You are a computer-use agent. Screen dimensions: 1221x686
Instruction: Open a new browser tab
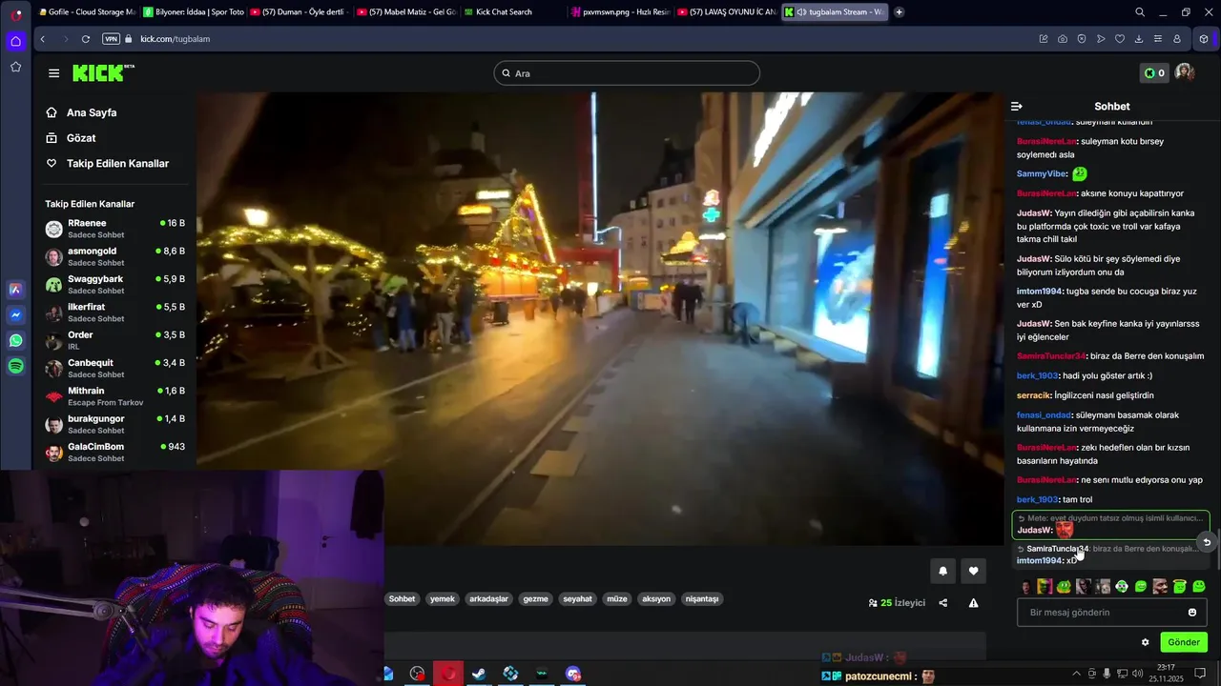pyautogui.click(x=899, y=12)
